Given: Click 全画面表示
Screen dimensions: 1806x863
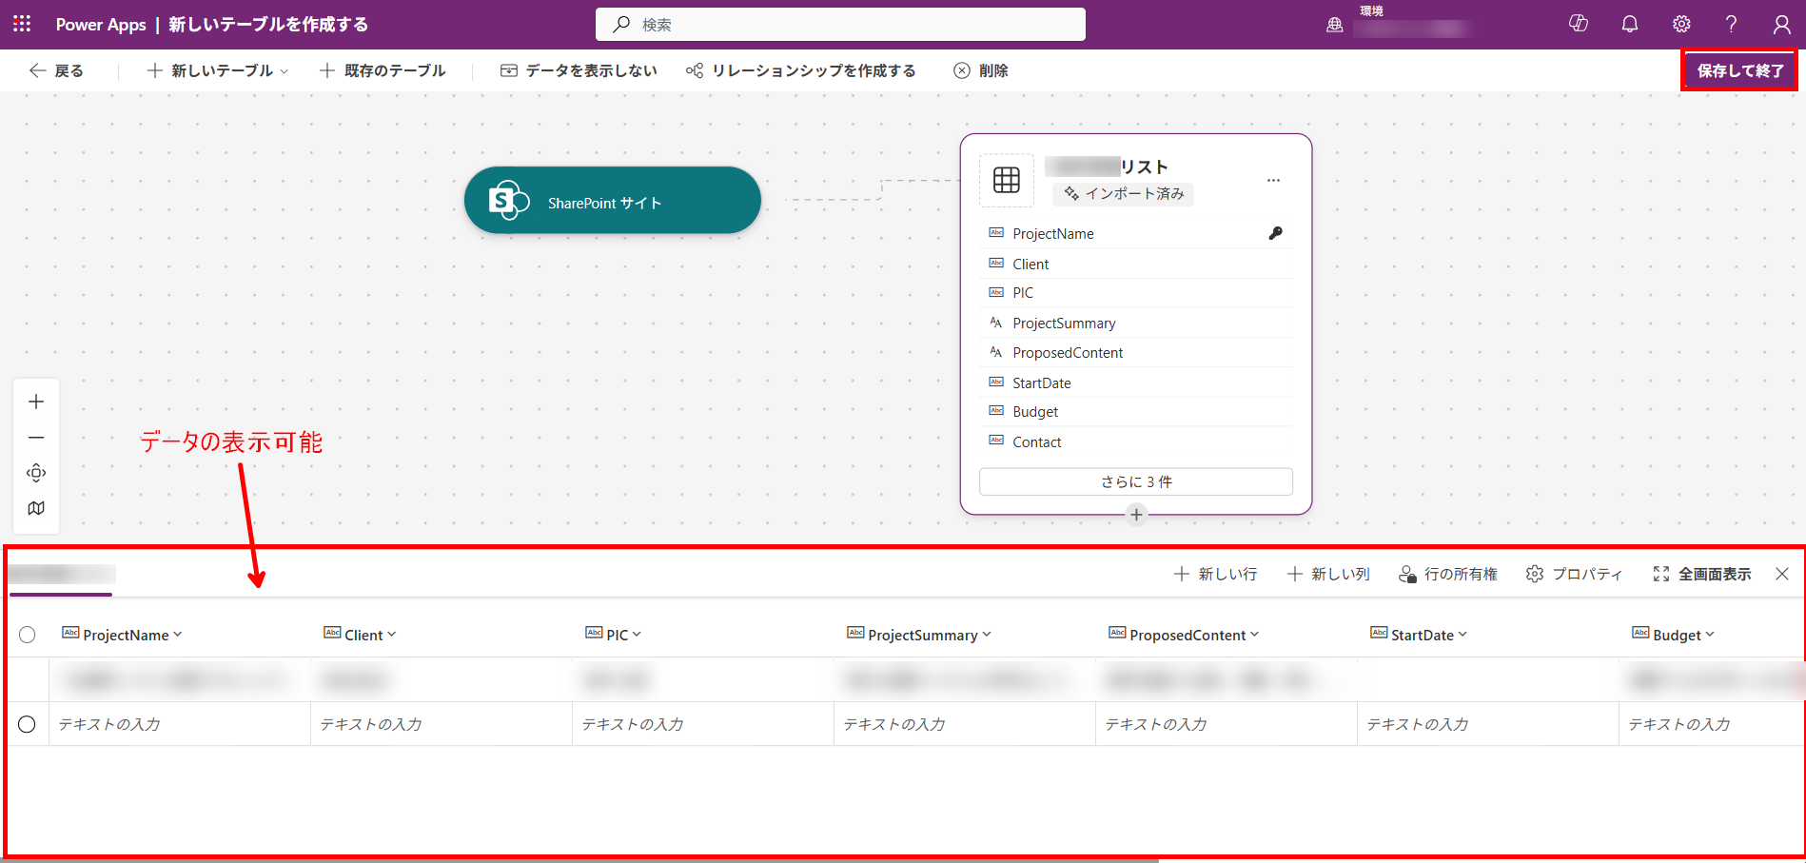Looking at the screenshot, I should tap(1702, 574).
